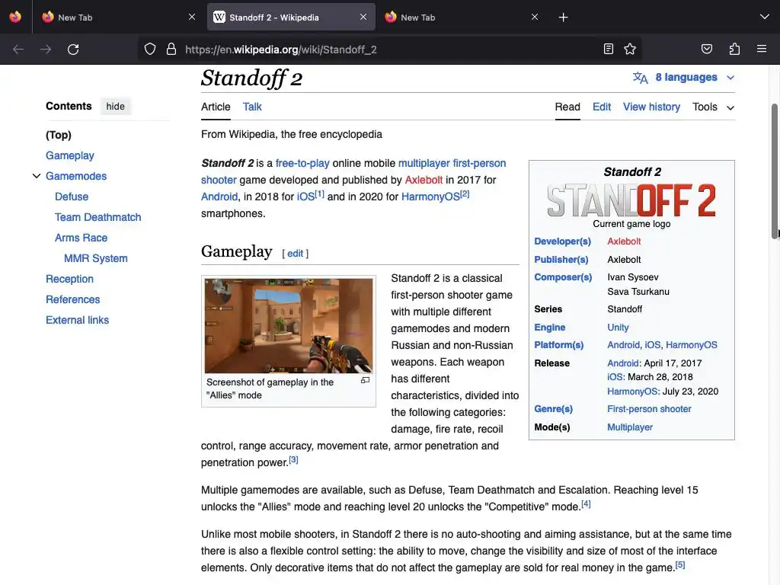
Task: Jump to Defuse in contents
Action: [72, 197]
